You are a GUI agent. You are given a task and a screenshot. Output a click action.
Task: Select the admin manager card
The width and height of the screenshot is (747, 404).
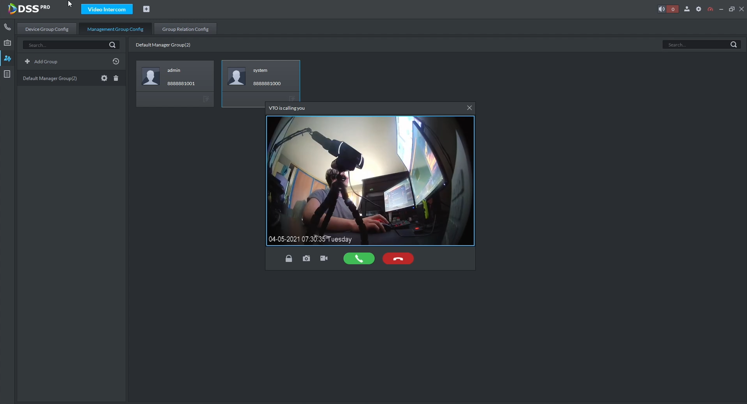(175, 77)
